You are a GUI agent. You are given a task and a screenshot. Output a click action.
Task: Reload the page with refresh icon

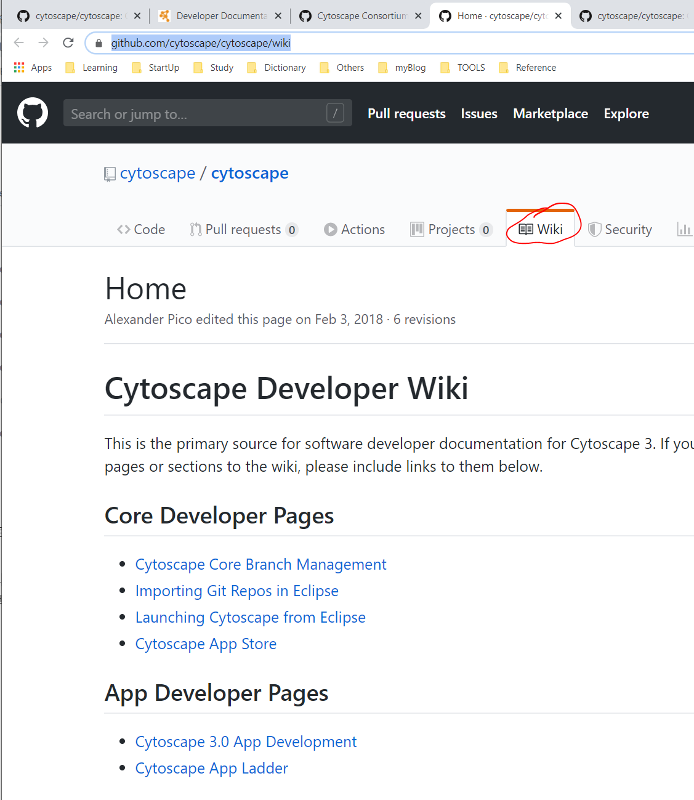pyautogui.click(x=68, y=42)
